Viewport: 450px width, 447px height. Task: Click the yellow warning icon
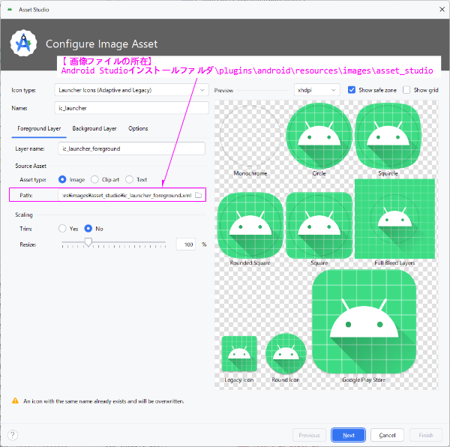tap(15, 400)
